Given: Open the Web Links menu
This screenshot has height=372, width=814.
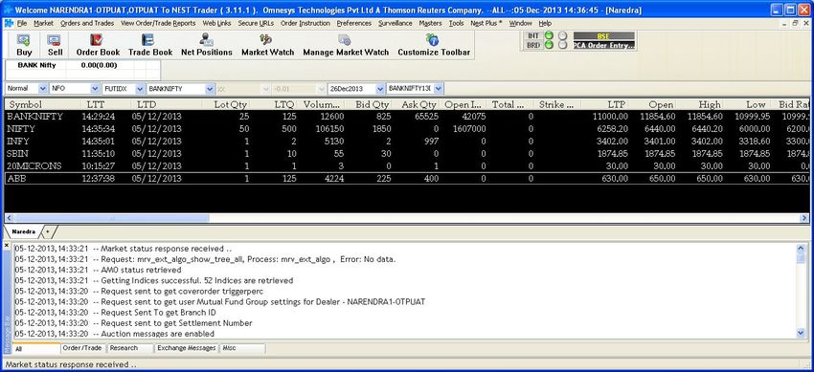Looking at the screenshot, I should click(x=217, y=23).
